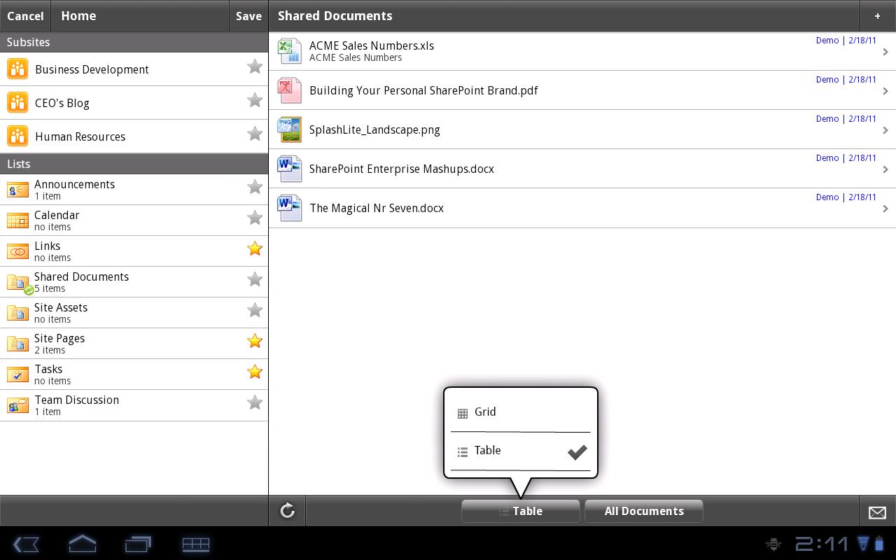The height and width of the screenshot is (560, 896).
Task: Open The Magical Nr Seven.docx file name
Action: click(377, 208)
